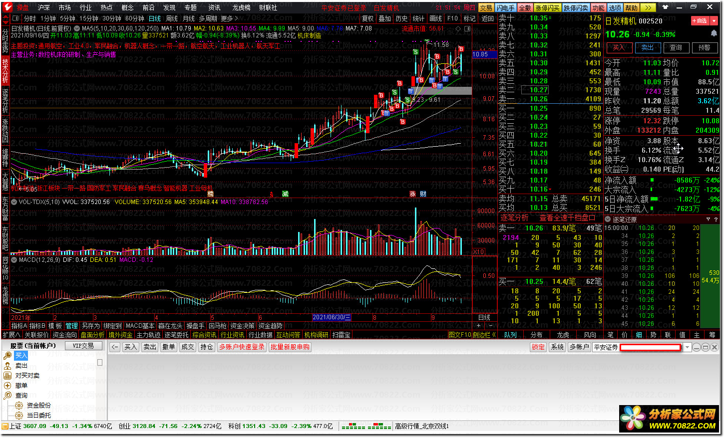
Task: Open the skin (shirt) icon in title bar
Action: pyautogui.click(x=665, y=7)
